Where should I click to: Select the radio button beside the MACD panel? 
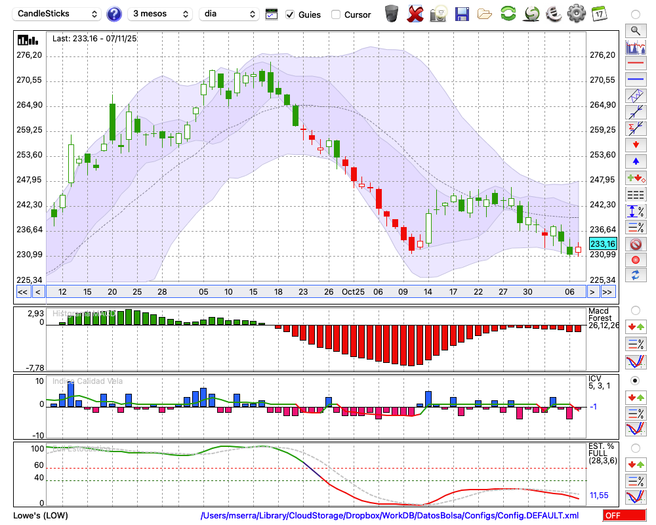(635, 310)
